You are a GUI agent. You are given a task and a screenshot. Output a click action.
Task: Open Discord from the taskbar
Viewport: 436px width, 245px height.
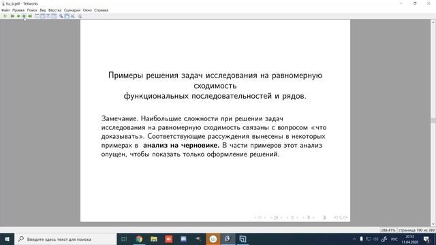point(183,239)
